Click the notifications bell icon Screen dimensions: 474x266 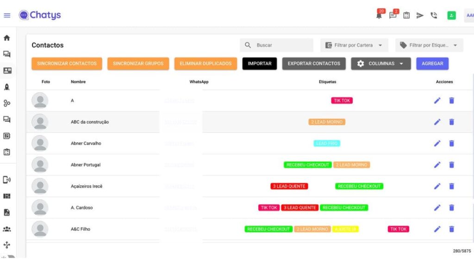click(x=379, y=15)
